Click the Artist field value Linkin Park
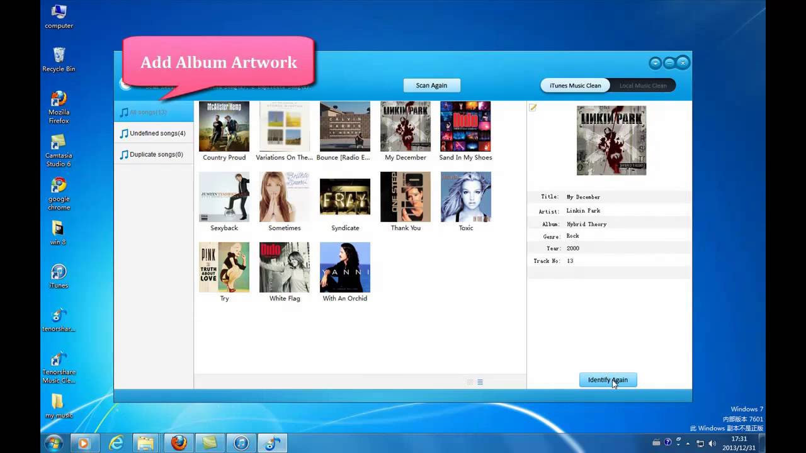 tap(583, 211)
